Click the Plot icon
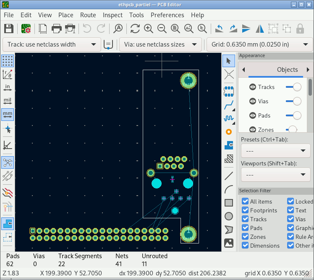Image resolution: width=314 pixels, height=280 pixels. 70,29
